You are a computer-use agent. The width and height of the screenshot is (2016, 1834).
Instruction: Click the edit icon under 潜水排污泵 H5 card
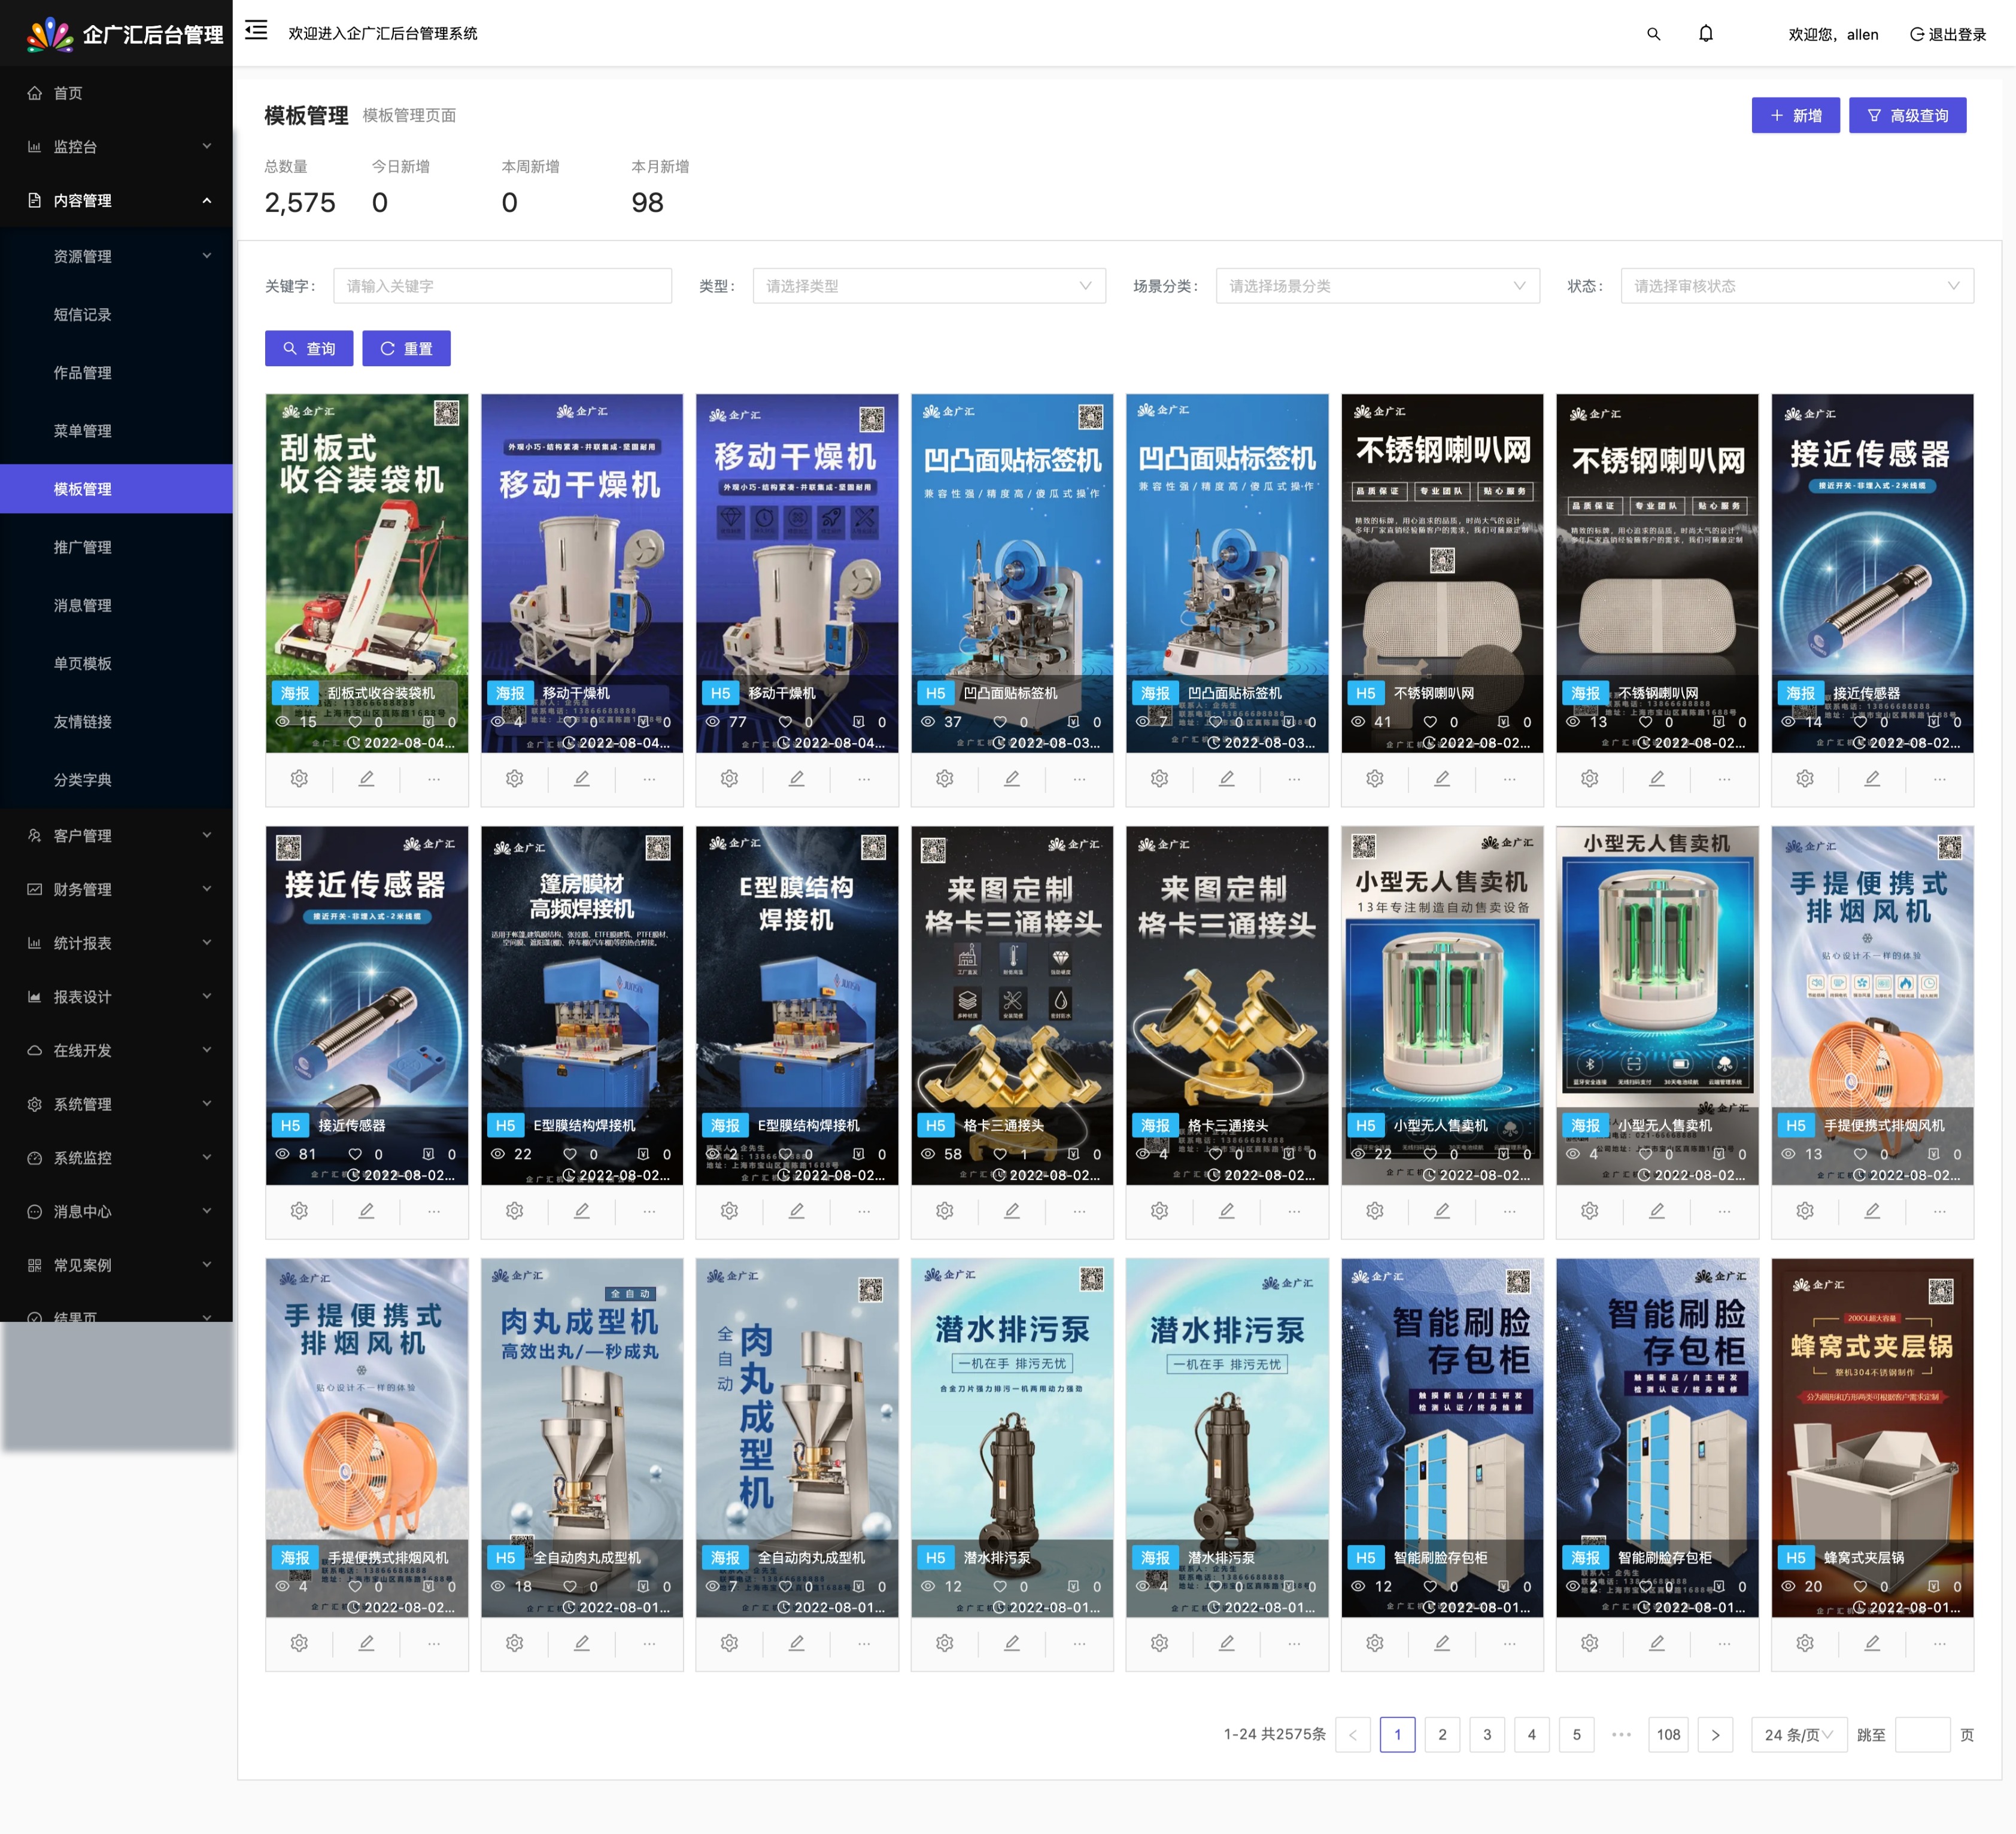coord(1012,1643)
